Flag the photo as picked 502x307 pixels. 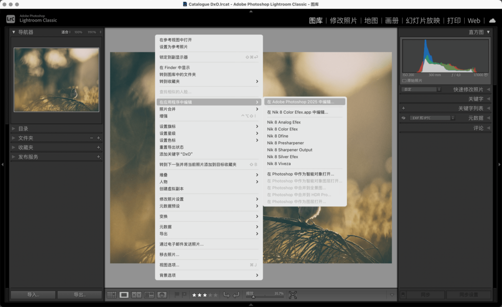(x=176, y=295)
